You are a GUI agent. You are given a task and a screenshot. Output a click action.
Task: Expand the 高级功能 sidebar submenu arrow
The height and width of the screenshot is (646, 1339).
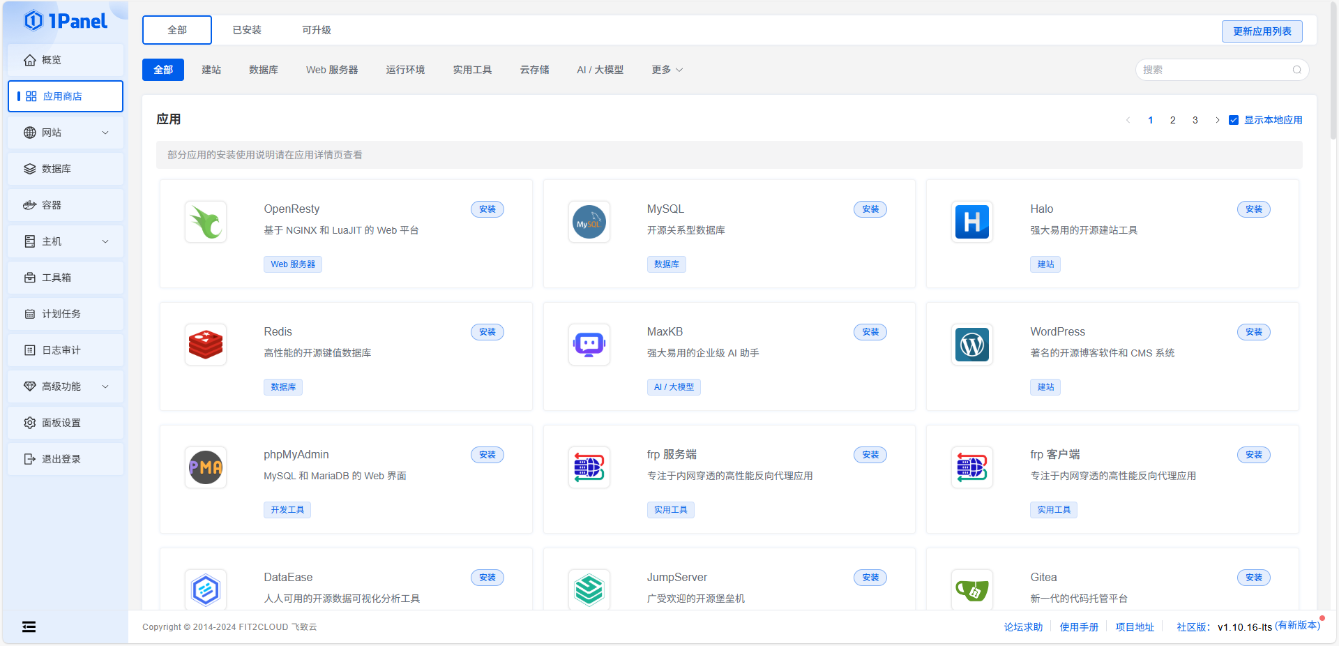[x=105, y=386]
